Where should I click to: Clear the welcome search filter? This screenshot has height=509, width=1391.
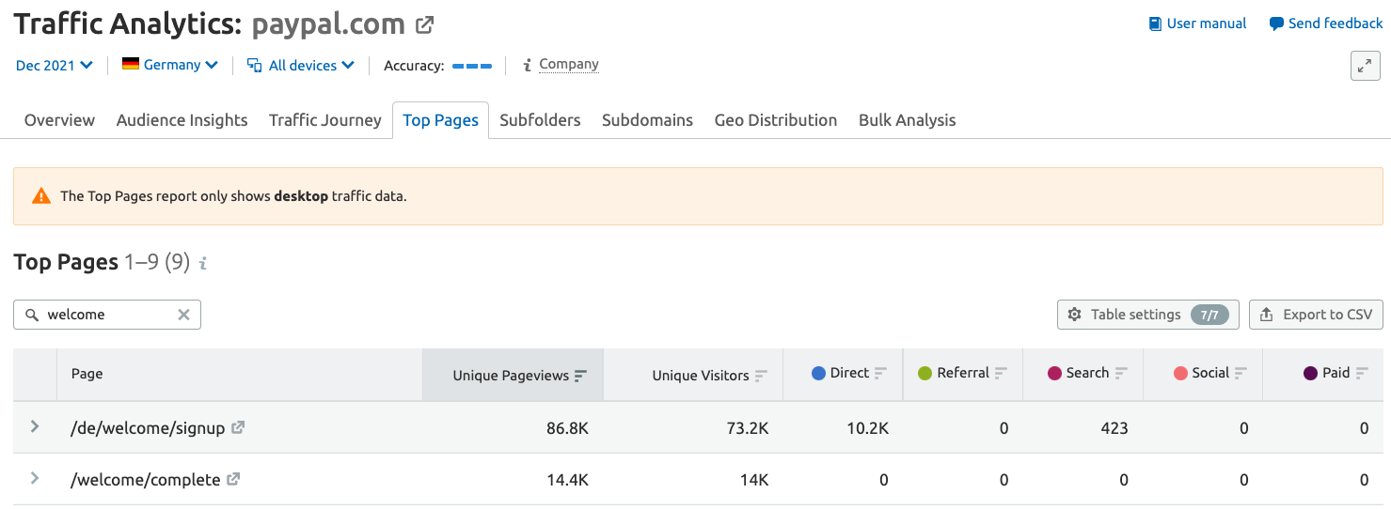[184, 315]
